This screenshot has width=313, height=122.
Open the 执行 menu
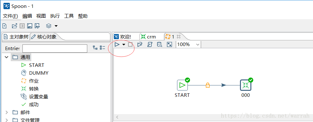55,16
